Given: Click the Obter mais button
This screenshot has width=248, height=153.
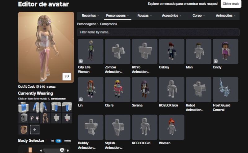Looking at the screenshot, I should [x=231, y=4].
